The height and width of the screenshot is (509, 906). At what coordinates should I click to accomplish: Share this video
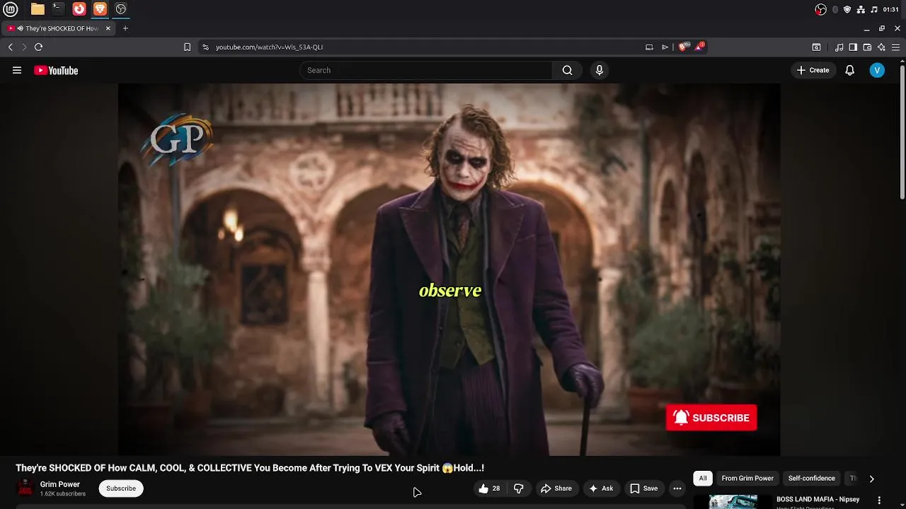point(556,488)
